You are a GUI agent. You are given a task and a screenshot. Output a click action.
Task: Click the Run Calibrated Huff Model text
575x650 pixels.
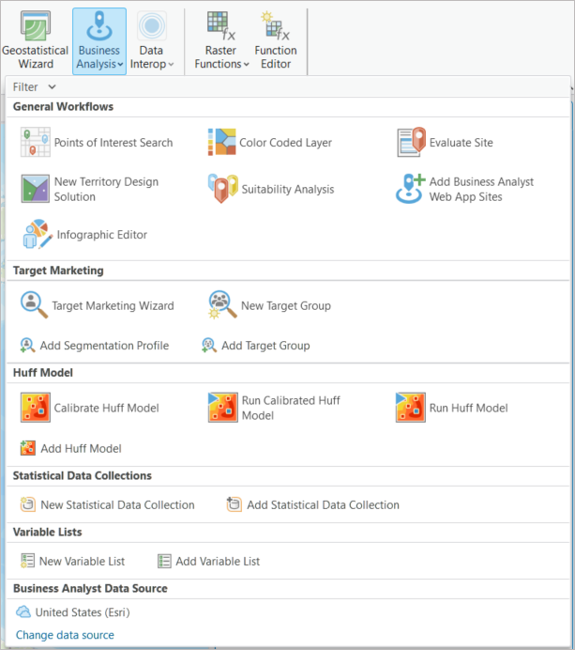tap(291, 408)
